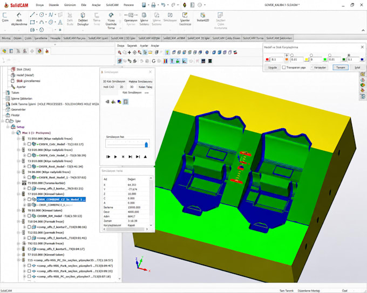The height and width of the screenshot is (293, 367).
Task: Open the Çizim sketch tool
Action: pos(5,18)
